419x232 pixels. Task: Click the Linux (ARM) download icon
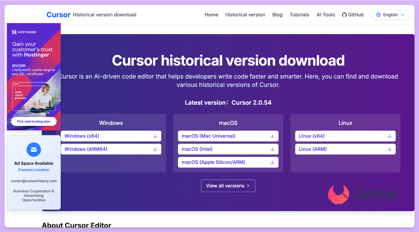point(389,149)
